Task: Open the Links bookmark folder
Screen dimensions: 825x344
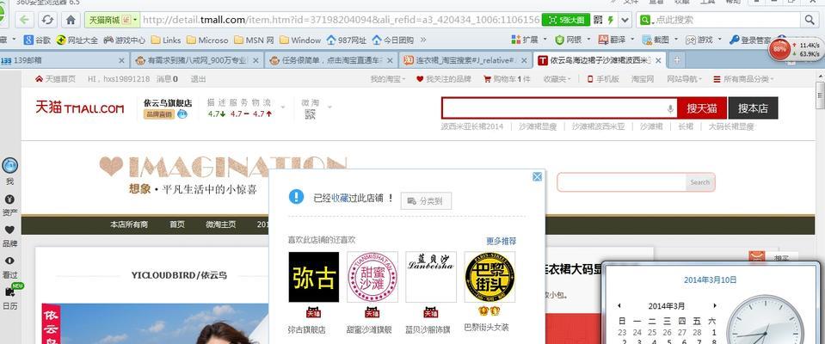Action: pos(166,40)
